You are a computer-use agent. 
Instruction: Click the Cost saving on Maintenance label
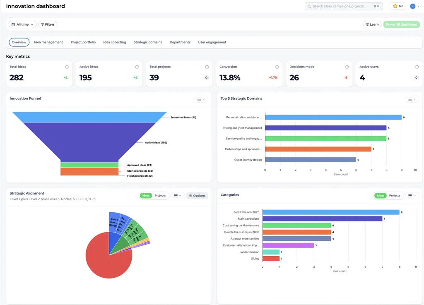[241, 225]
